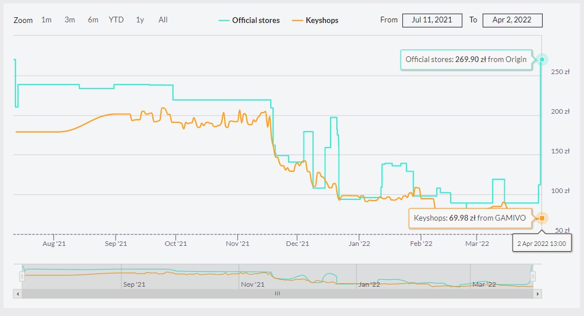
Task: Set chart zoom to 1m
Action: tap(47, 20)
